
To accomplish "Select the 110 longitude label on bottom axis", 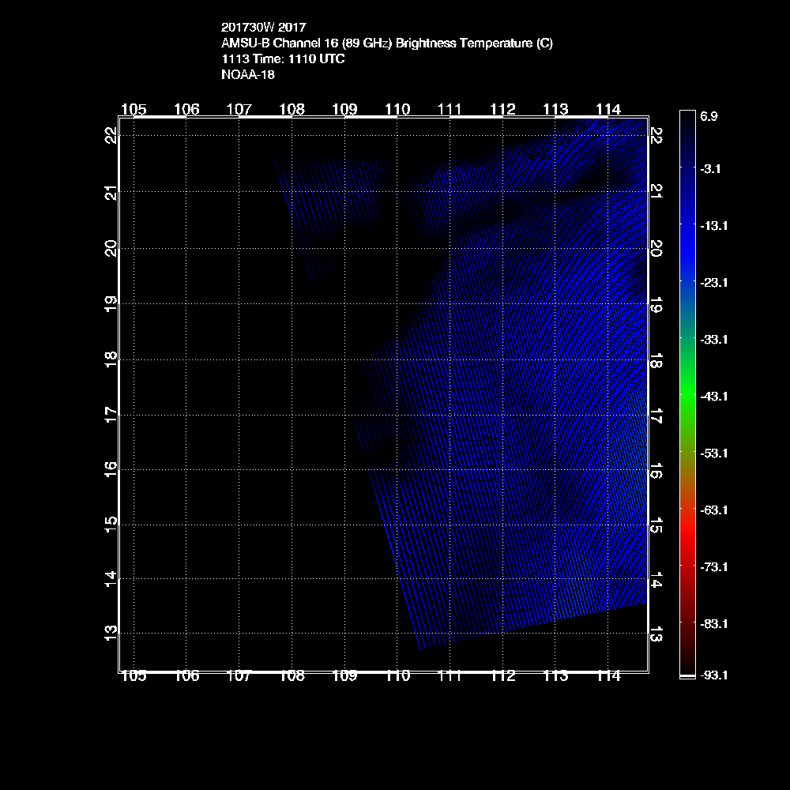I will pyautogui.click(x=397, y=676).
